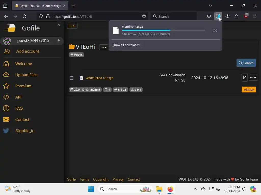Viewport: 261px width, 195px height.
Task: Bookmark this page with the star icon
Action: 144,16
